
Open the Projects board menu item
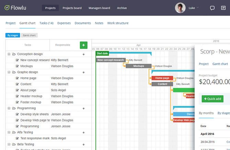pyautogui.click(x=72, y=8)
